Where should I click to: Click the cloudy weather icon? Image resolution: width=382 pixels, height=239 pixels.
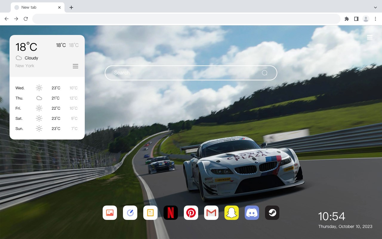[19, 58]
